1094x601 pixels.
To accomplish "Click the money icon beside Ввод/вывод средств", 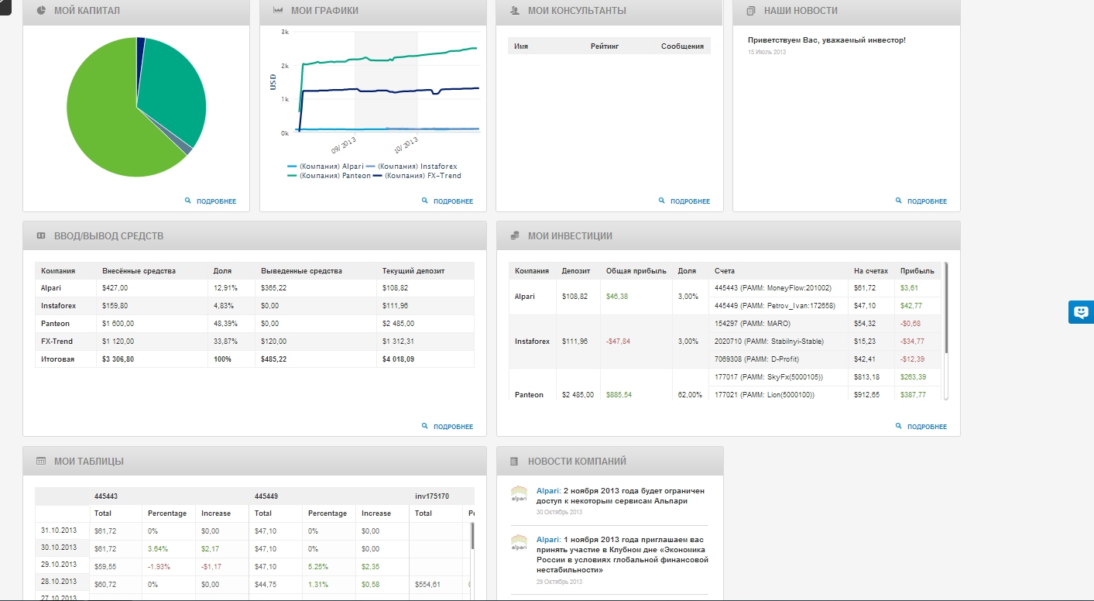I will tap(41, 236).
